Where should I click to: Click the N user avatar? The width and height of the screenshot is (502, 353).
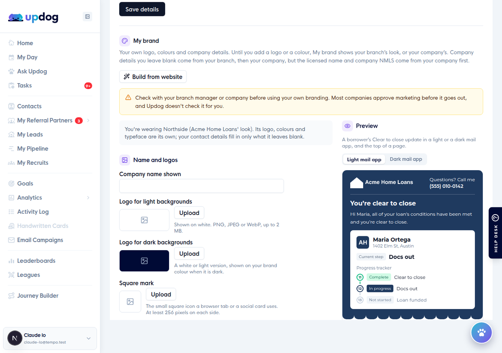pyautogui.click(x=15, y=338)
